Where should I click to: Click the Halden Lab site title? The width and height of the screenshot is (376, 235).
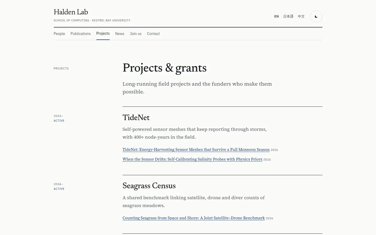point(71,12)
